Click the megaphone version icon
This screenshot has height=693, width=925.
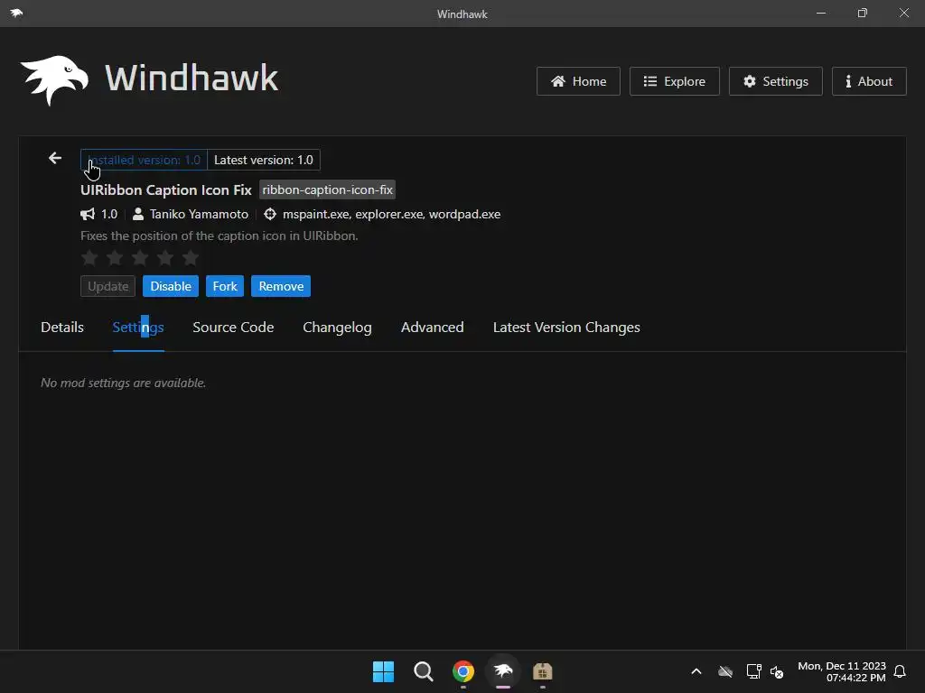tap(88, 214)
